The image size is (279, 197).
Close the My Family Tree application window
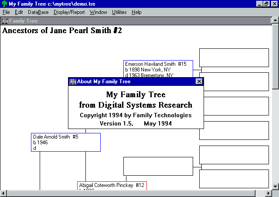click(x=274, y=4)
